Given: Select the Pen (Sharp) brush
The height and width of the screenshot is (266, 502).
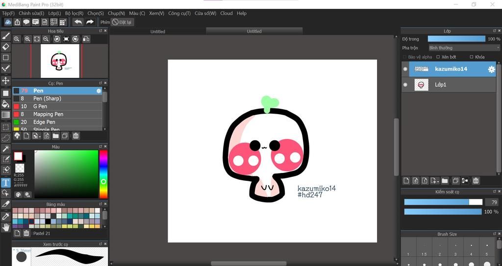Looking at the screenshot, I should (57, 98).
